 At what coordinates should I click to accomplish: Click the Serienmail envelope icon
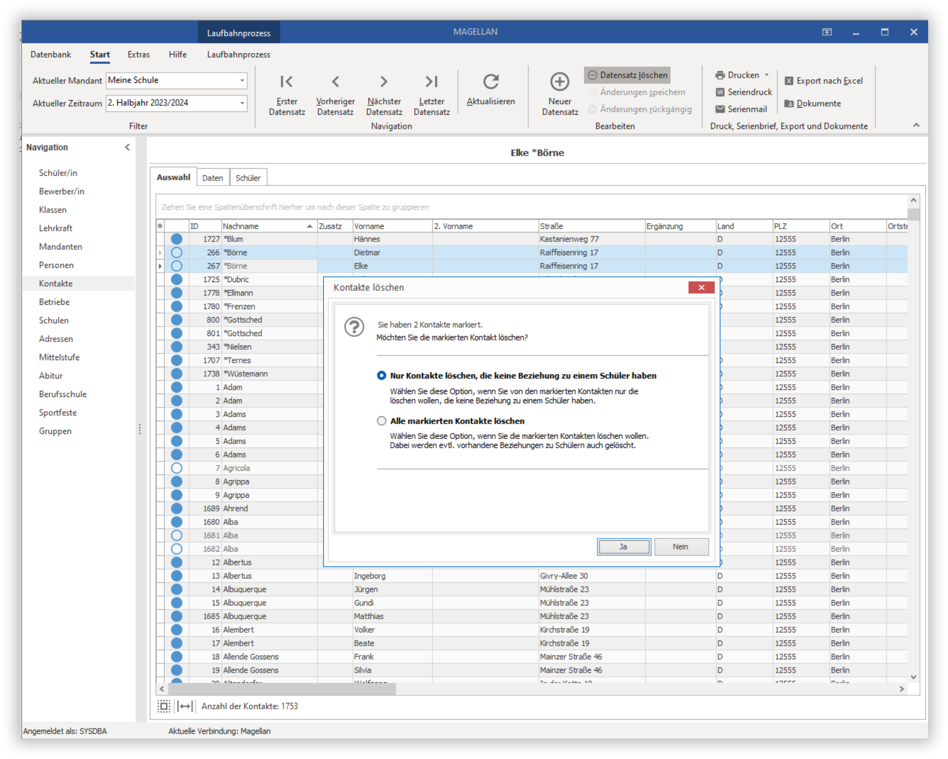click(x=720, y=109)
